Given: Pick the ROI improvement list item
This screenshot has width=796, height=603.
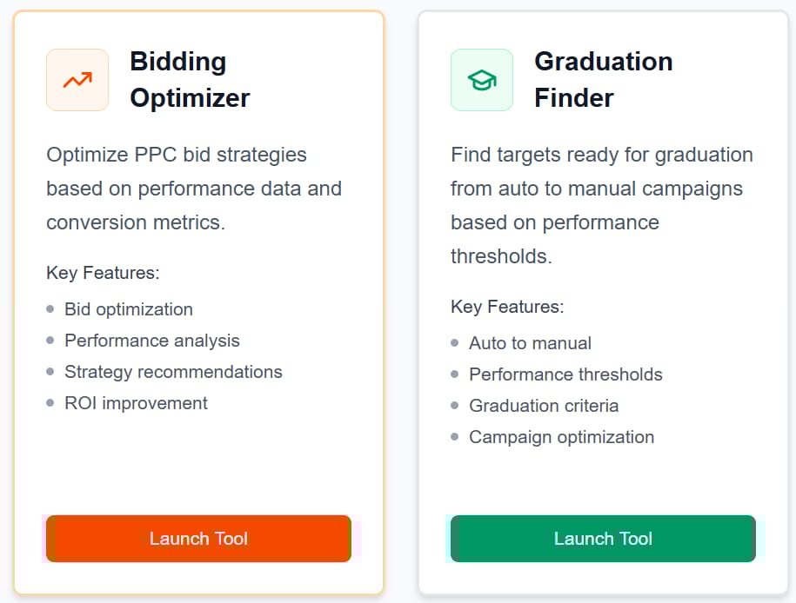Looking at the screenshot, I should [x=136, y=403].
